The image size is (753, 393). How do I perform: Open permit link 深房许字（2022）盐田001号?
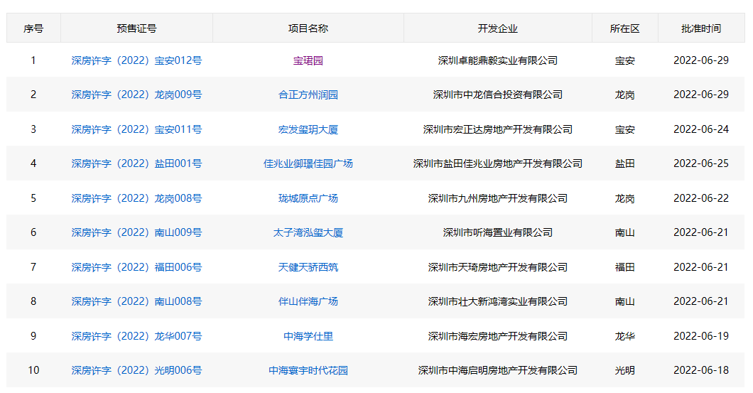(x=136, y=163)
